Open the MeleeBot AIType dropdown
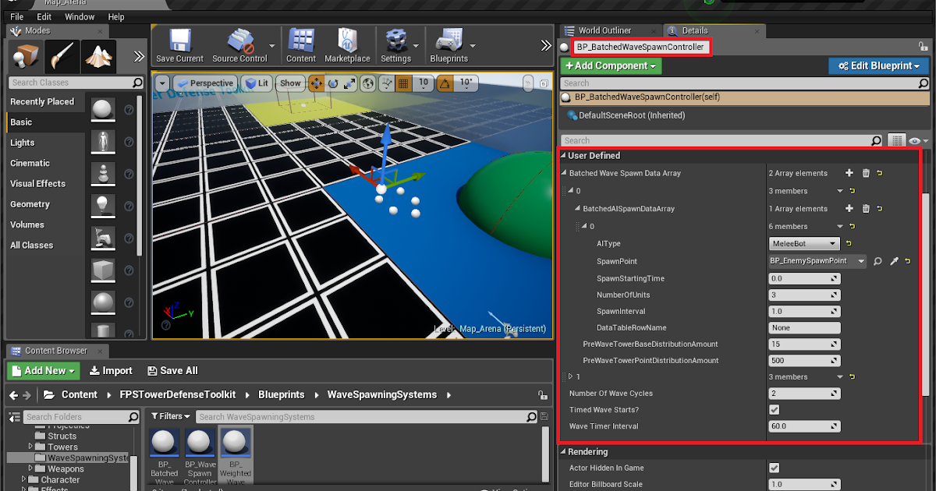This screenshot has height=491, width=936. pyautogui.click(x=804, y=243)
